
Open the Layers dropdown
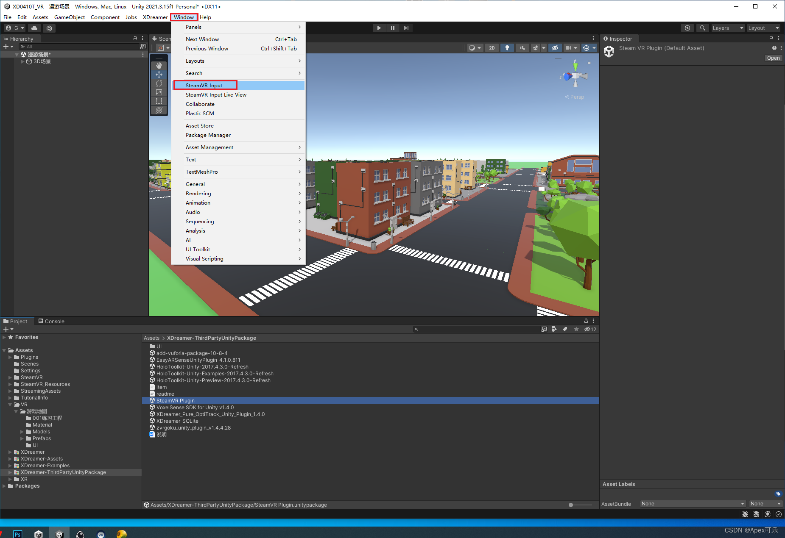728,28
